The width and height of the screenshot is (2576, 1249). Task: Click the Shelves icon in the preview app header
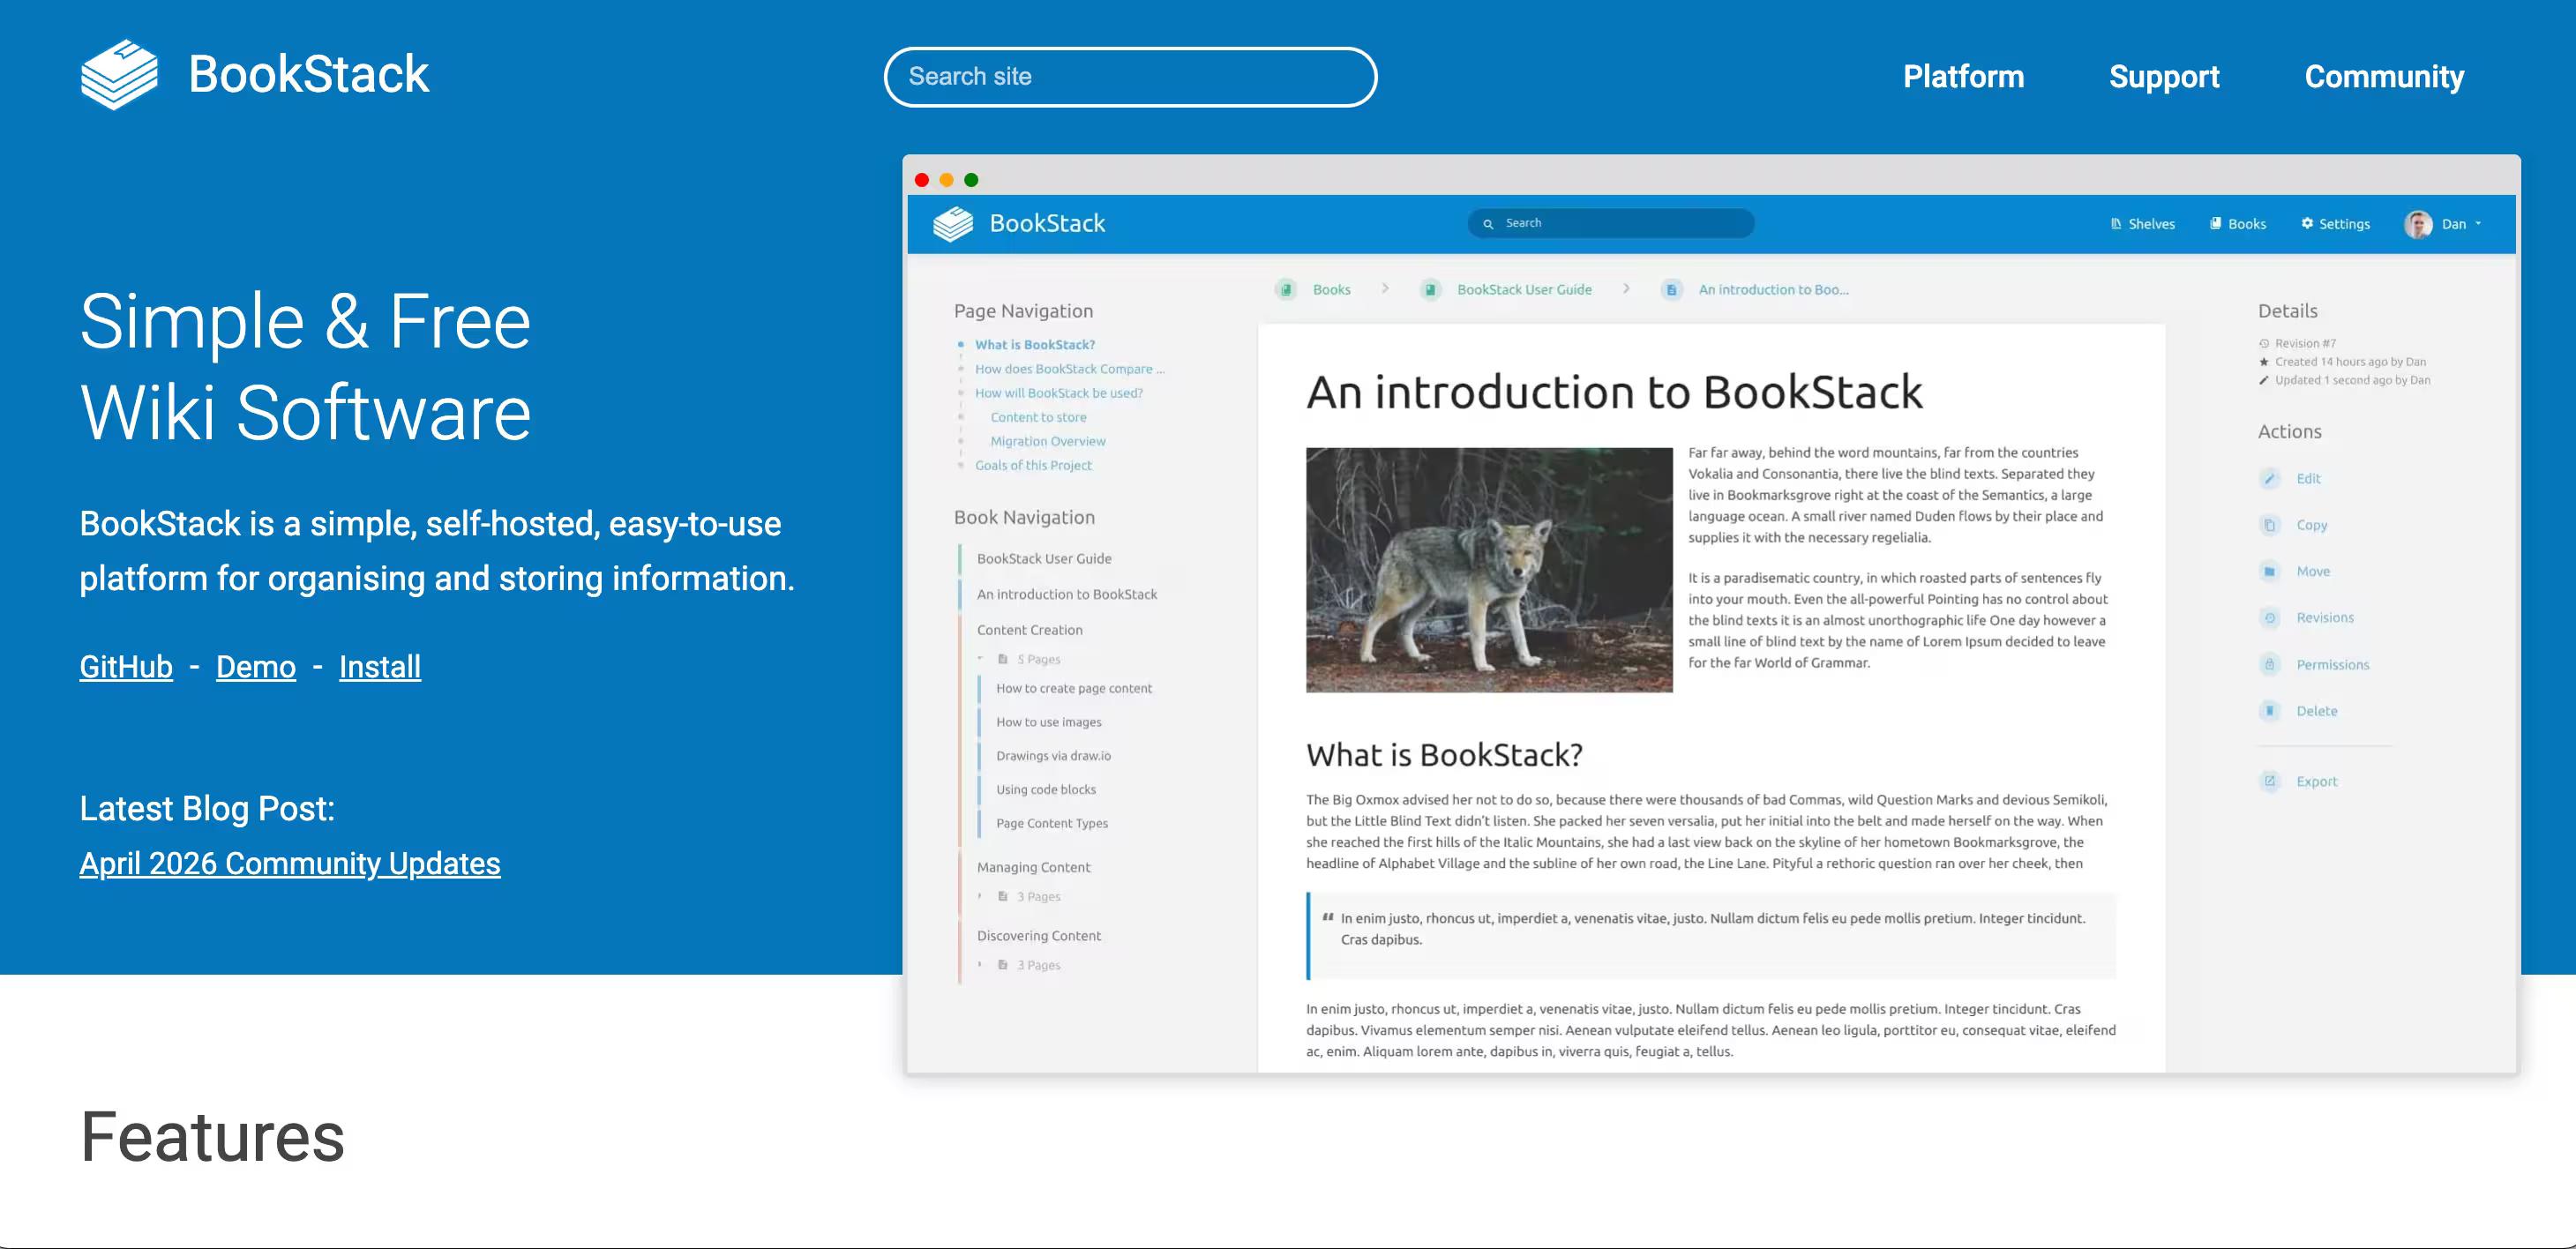click(x=2116, y=224)
